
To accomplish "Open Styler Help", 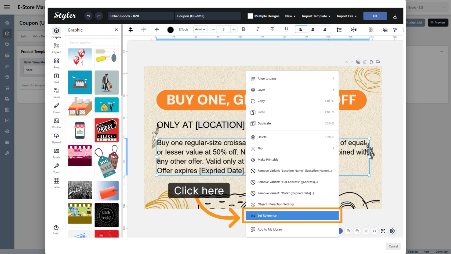I will tap(56, 230).
